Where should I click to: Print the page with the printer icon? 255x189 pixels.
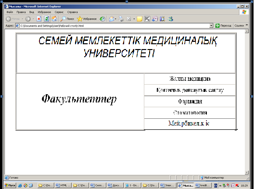(x=121, y=19)
